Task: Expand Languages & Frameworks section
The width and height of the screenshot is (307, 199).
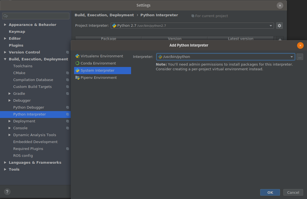Action: coord(5,163)
